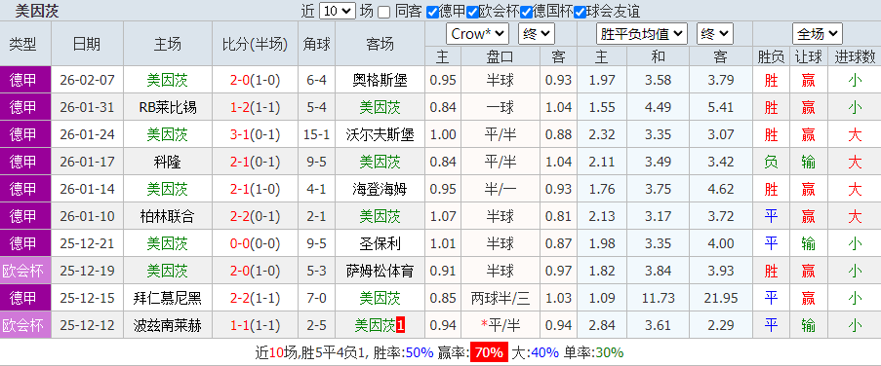Click the handicap 一球

tap(501, 108)
